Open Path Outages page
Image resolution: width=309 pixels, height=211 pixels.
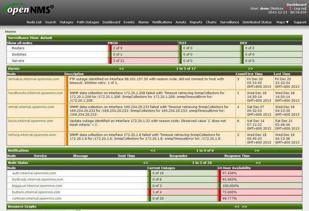point(88,22)
